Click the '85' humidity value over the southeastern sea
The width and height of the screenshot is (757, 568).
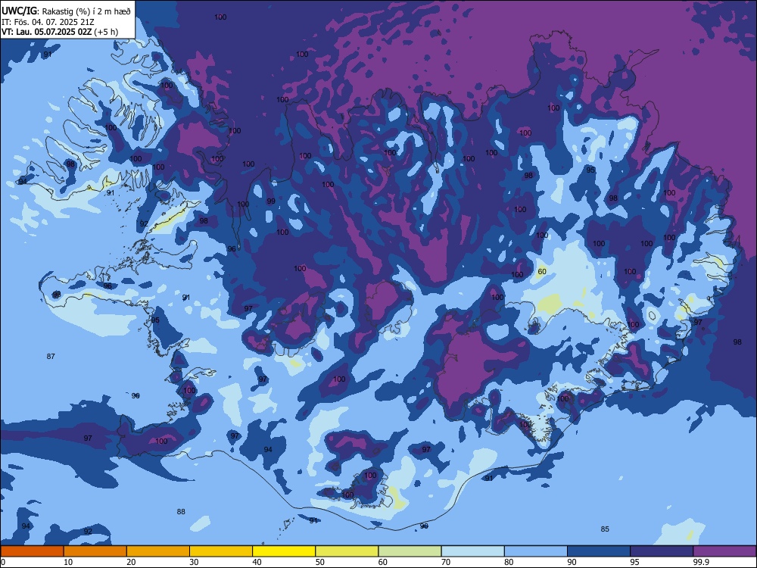(605, 529)
